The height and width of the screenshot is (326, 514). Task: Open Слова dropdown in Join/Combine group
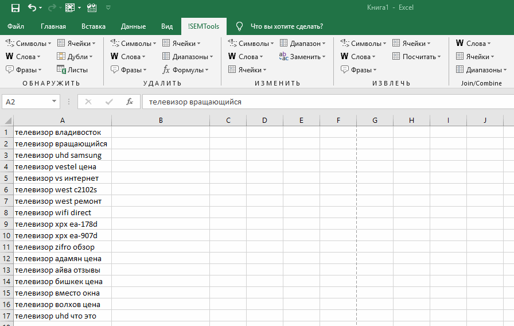click(473, 43)
